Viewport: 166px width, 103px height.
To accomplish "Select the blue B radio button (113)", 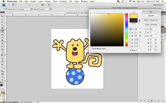I will click(x=130, y=46).
